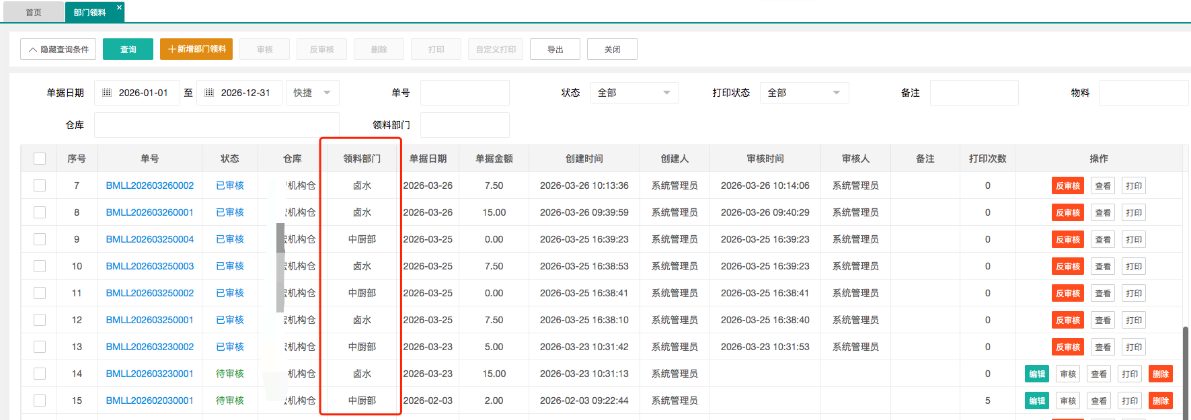The width and height of the screenshot is (1191, 420).
Task: Click 打印 for row 15
Action: tap(1130, 401)
